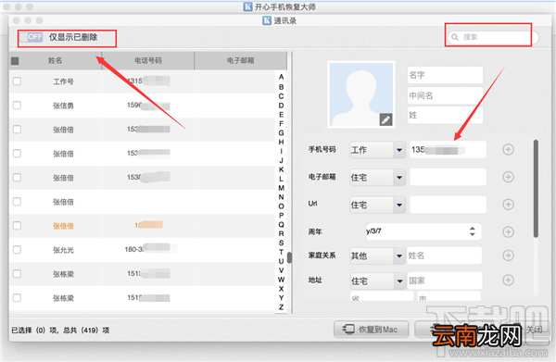Click the phone number starting with 180-3
Screen dimensions: 556x362
[x=147, y=249]
